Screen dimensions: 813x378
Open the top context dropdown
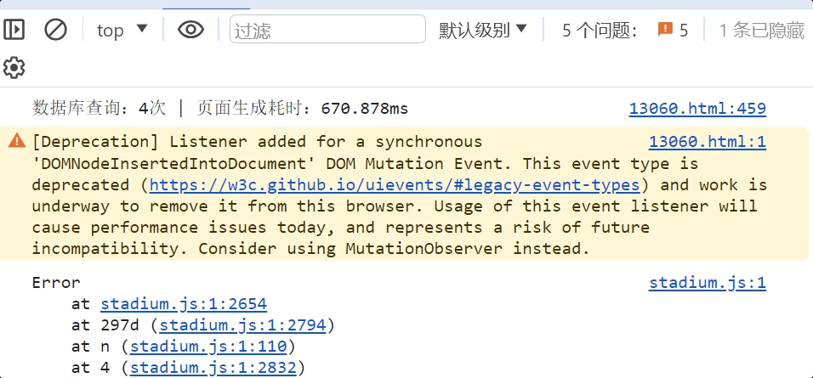(122, 30)
